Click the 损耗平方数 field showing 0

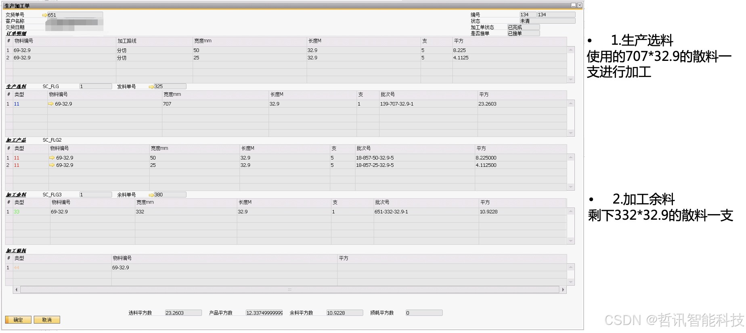424,313
